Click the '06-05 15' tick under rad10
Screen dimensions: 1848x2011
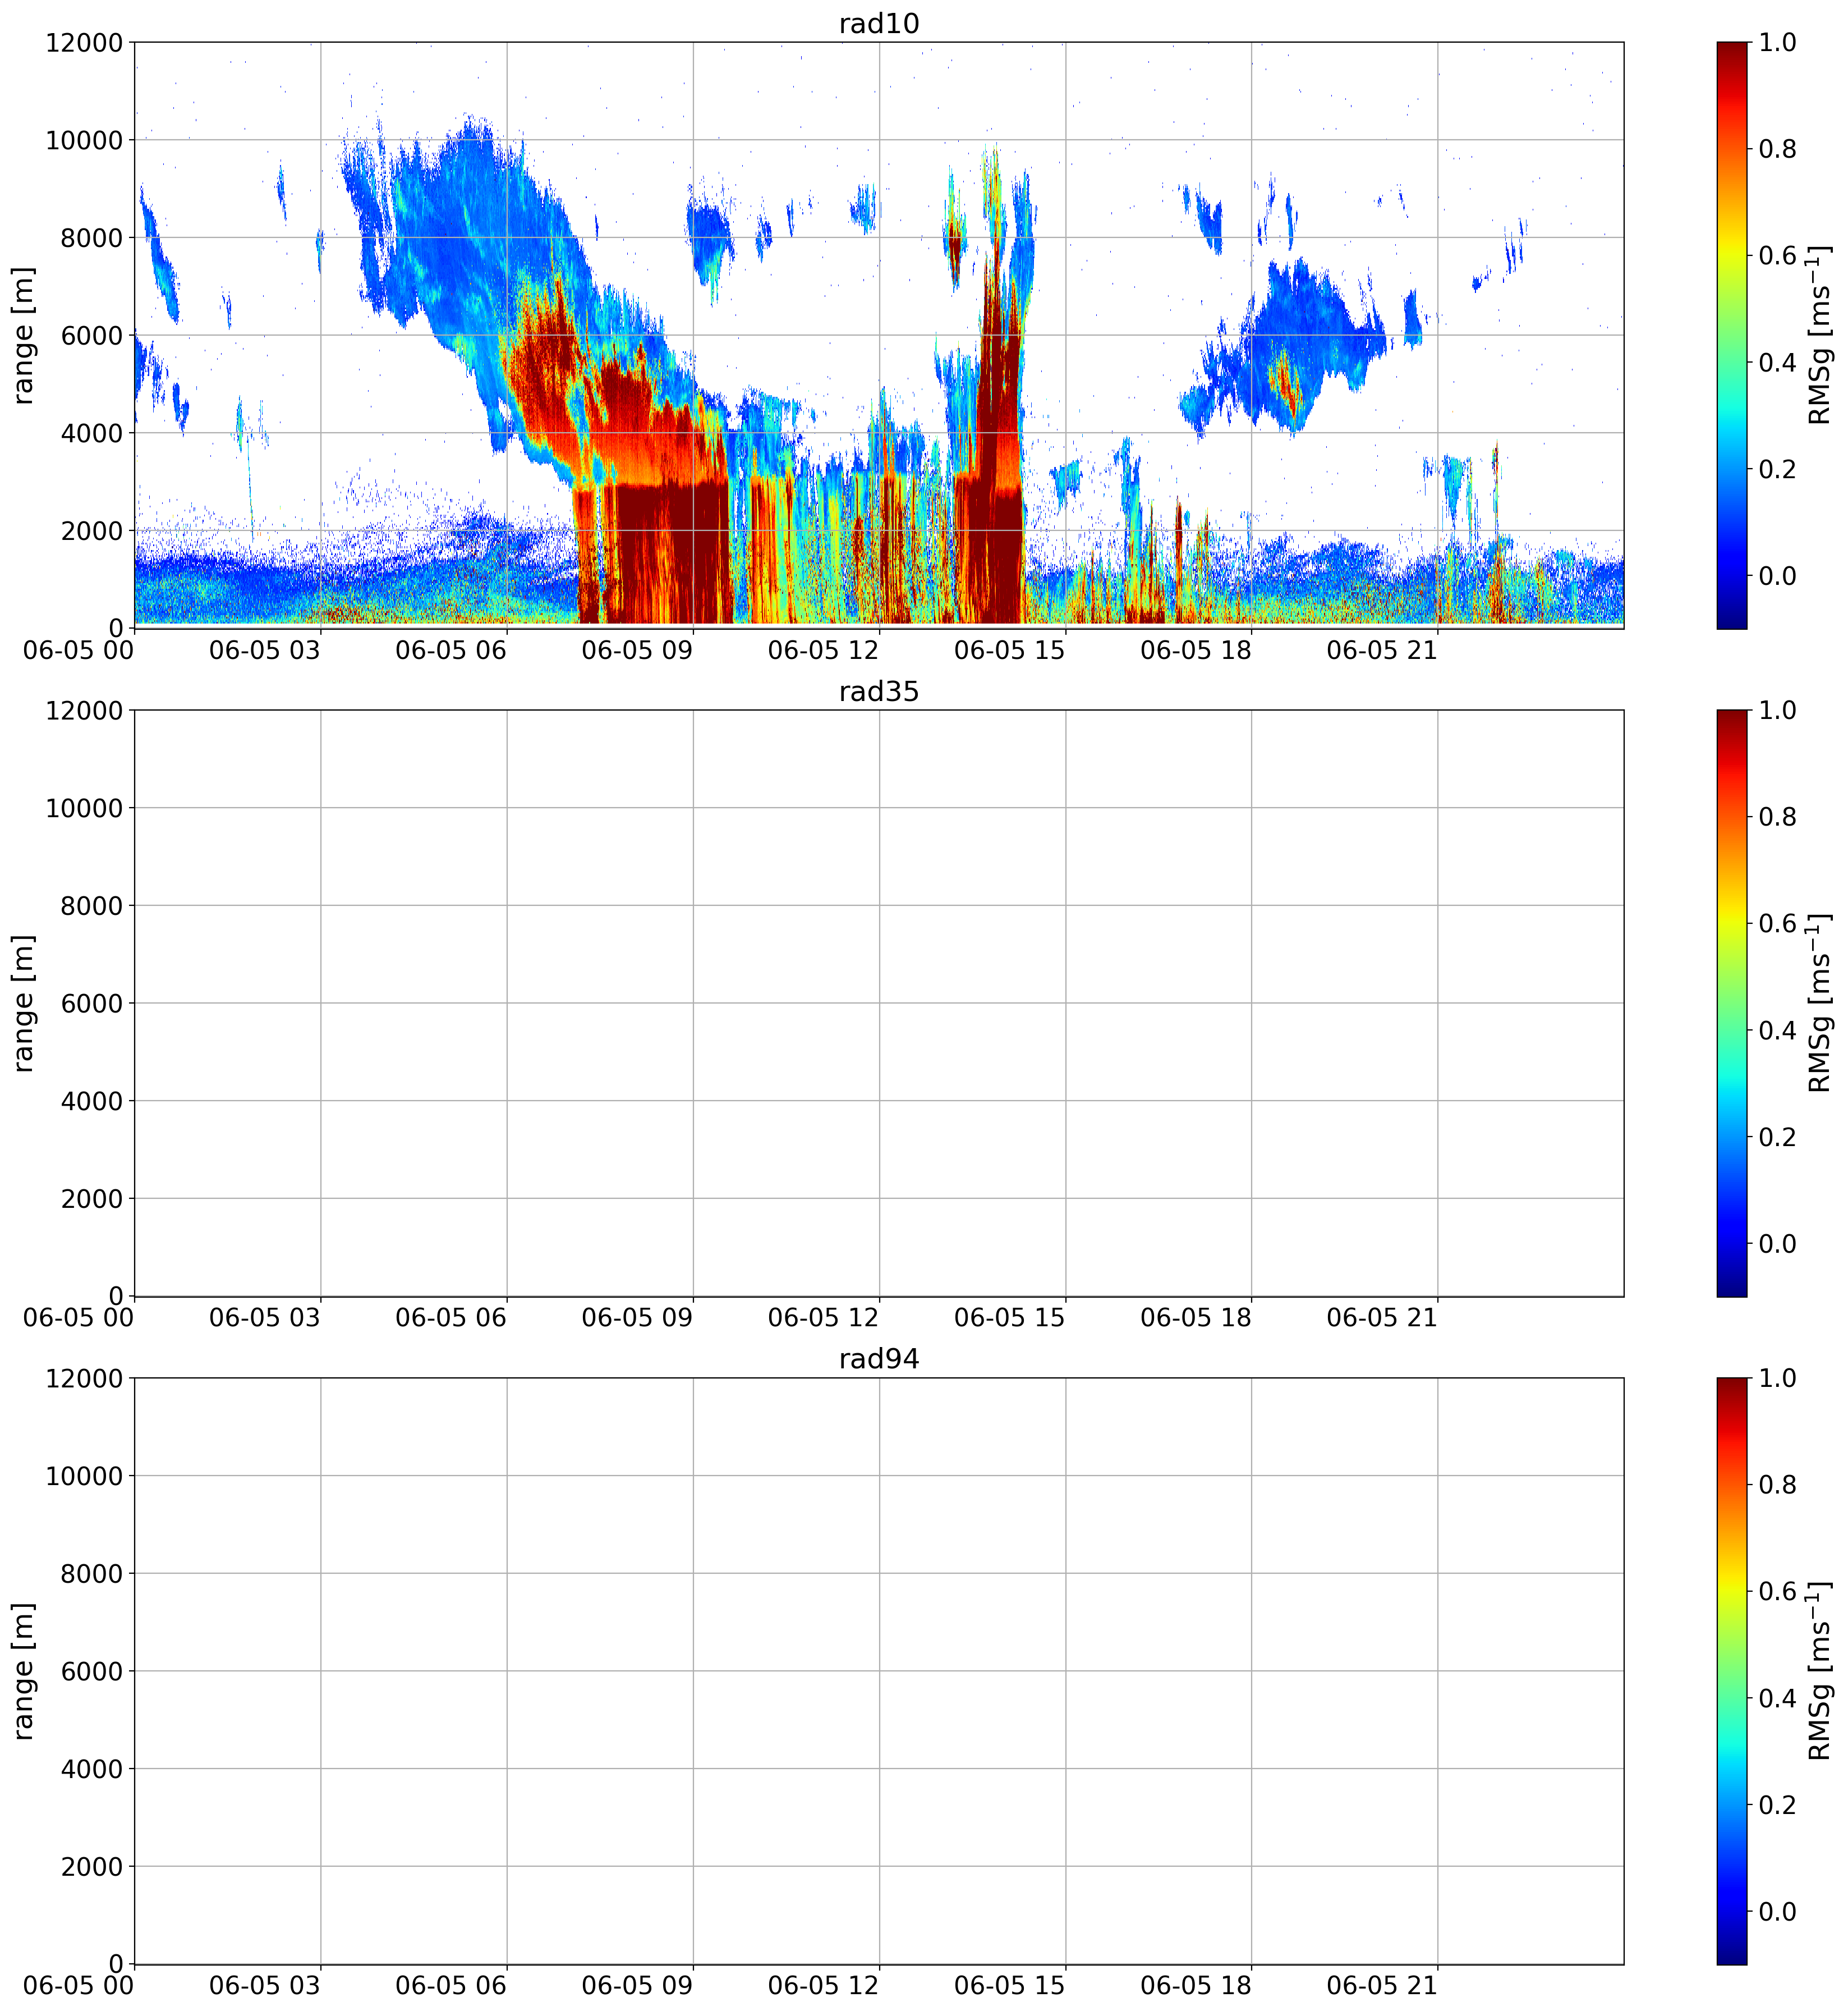1010,651
